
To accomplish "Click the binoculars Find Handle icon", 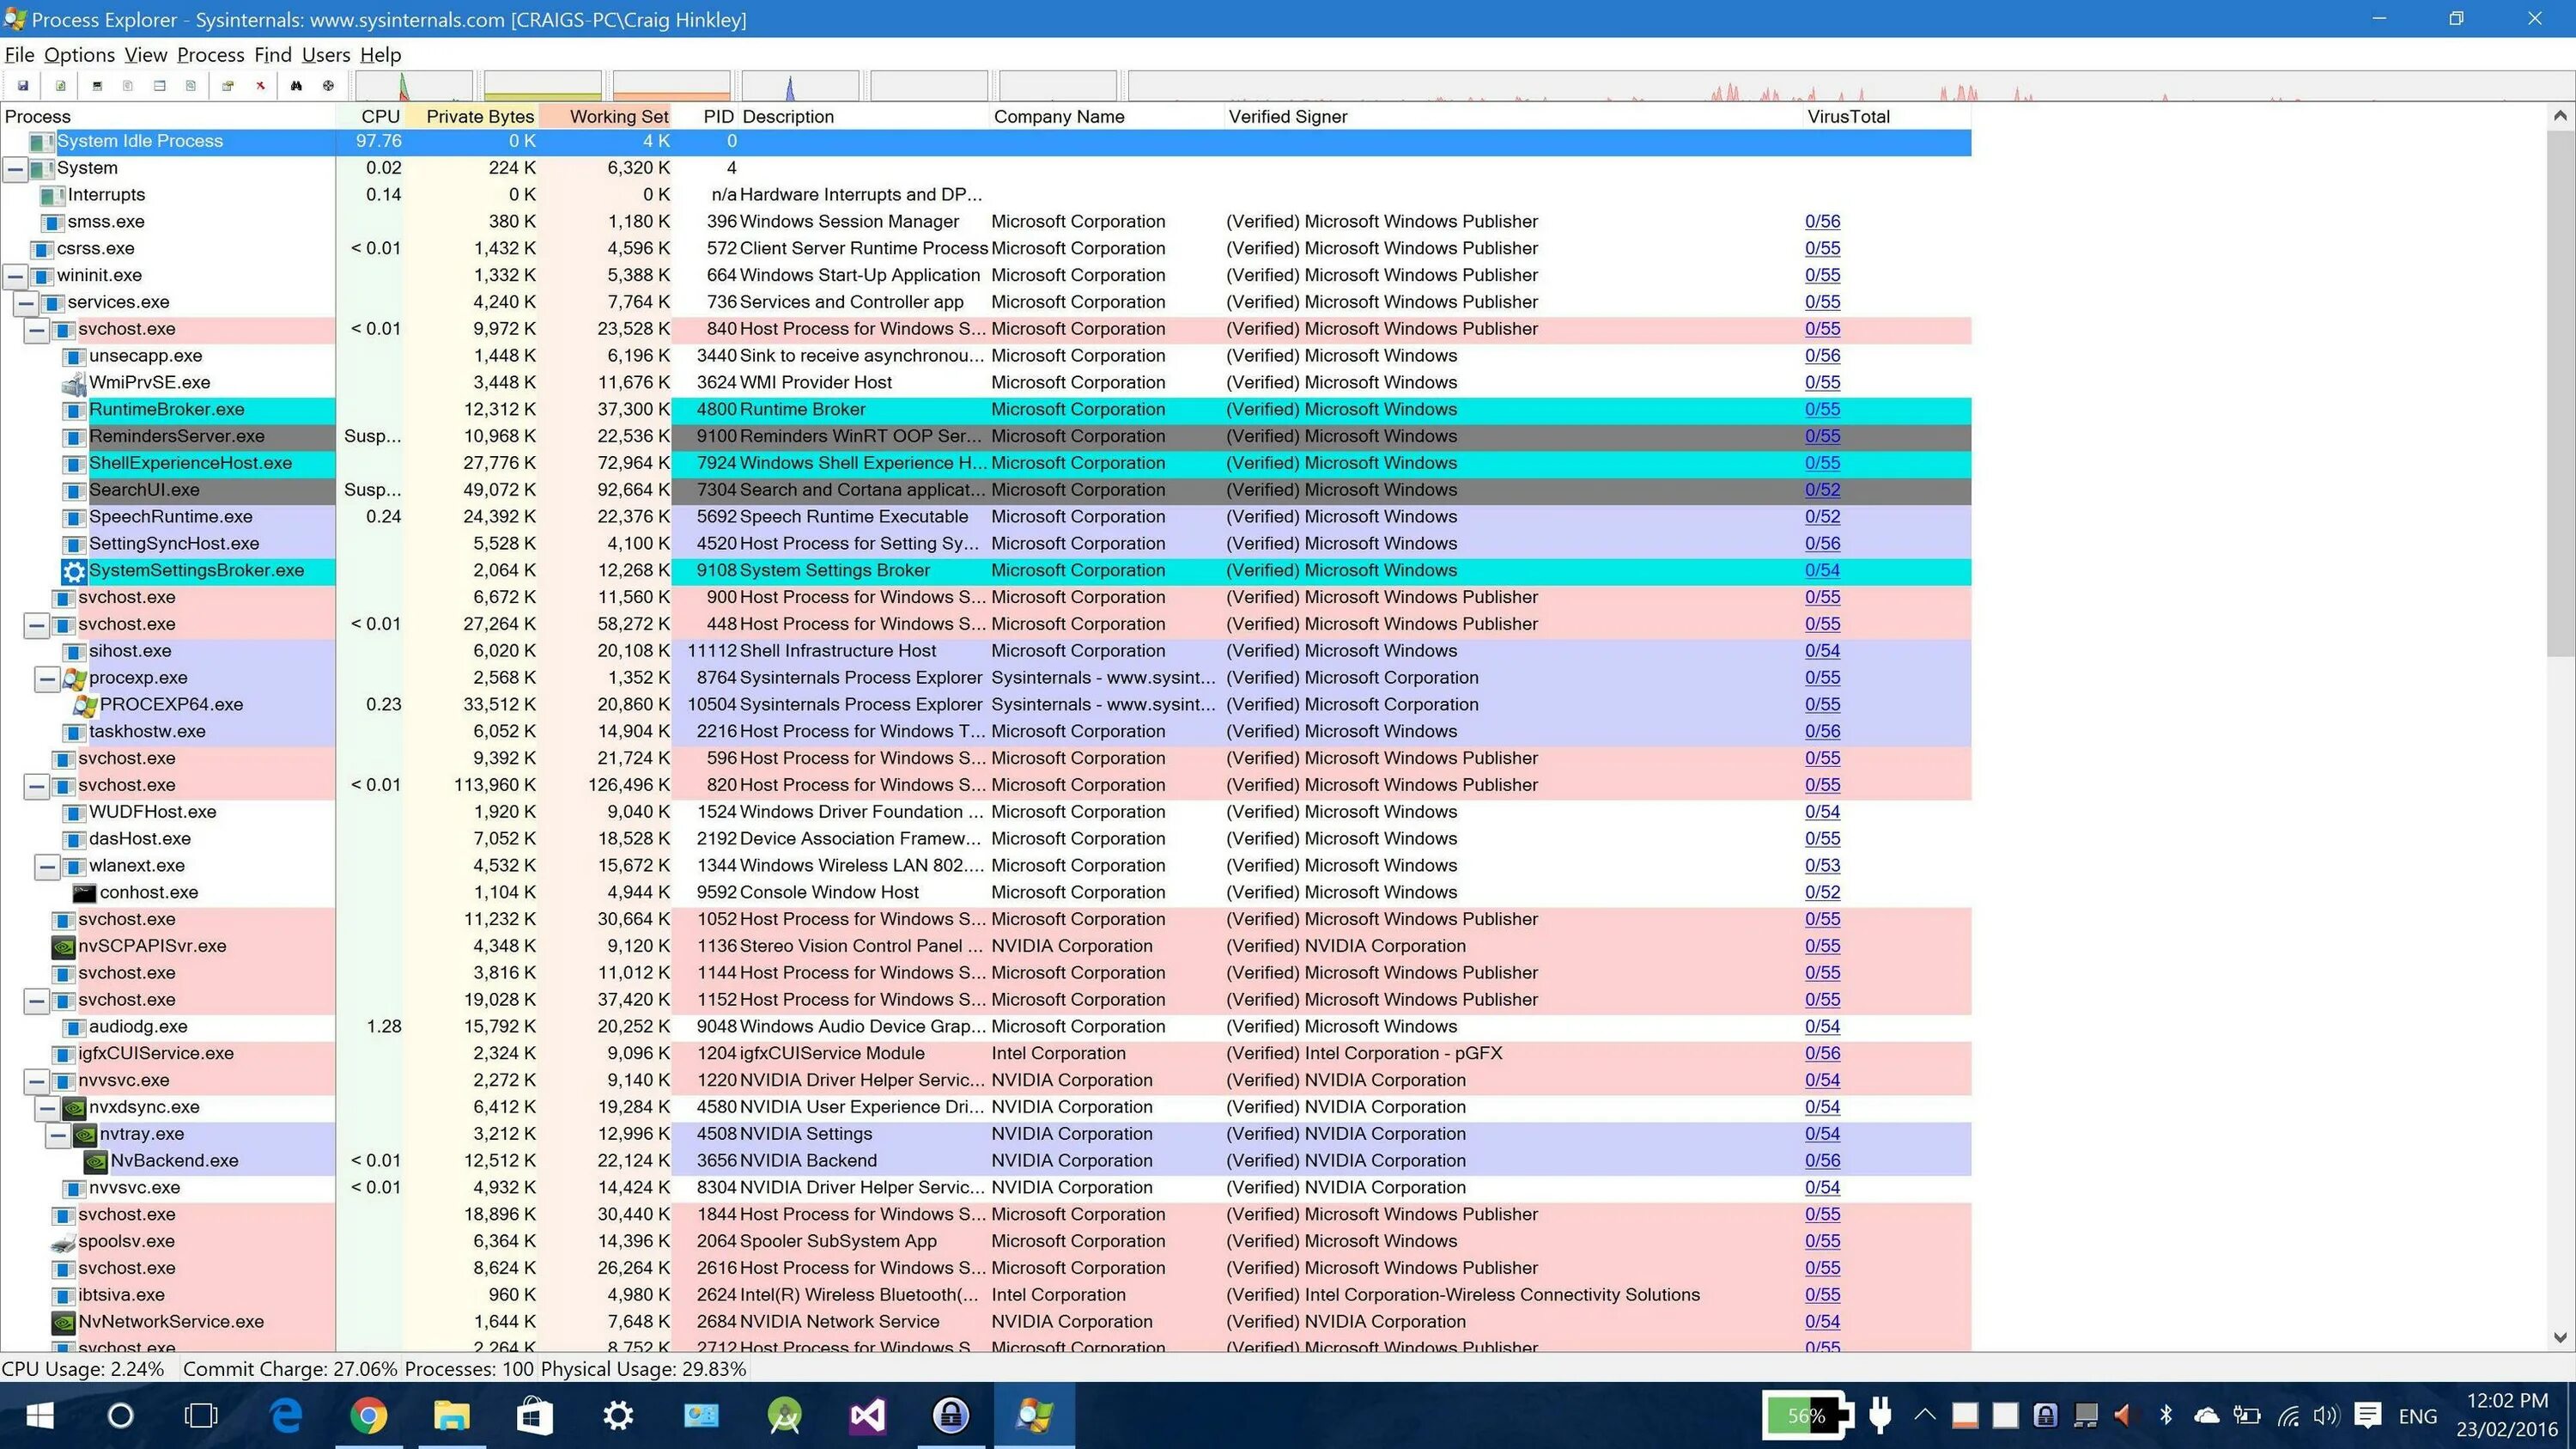I will click(x=296, y=86).
